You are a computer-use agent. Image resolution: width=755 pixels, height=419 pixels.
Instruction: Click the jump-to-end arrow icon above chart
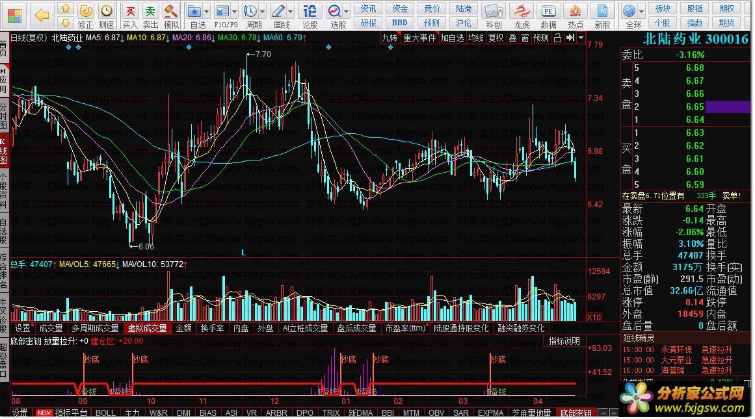point(570,38)
